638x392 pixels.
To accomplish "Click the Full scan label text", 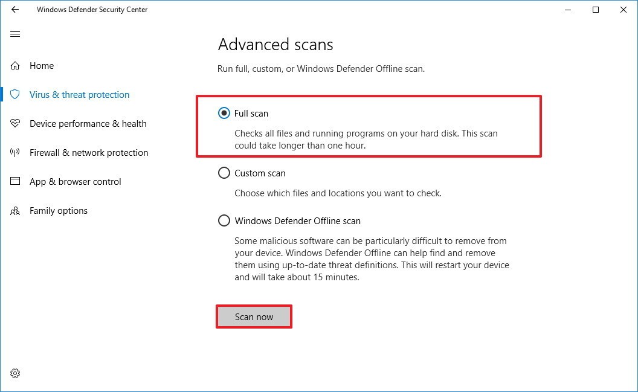I will 251,114.
